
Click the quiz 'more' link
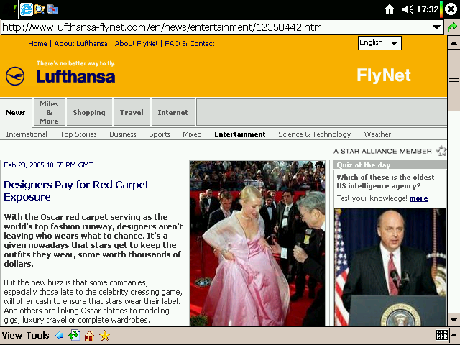(418, 198)
